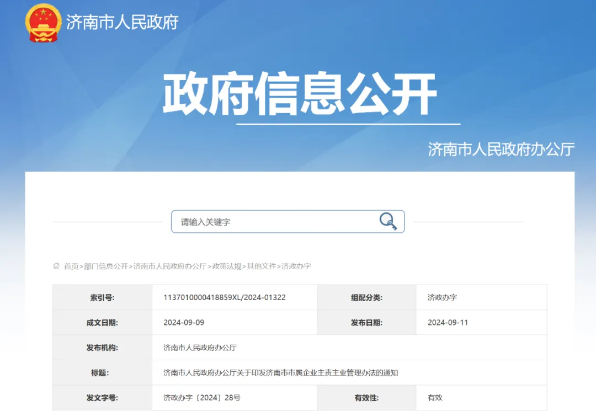
Task: Click 济政办字 at breadcrumb end
Action: (x=296, y=266)
